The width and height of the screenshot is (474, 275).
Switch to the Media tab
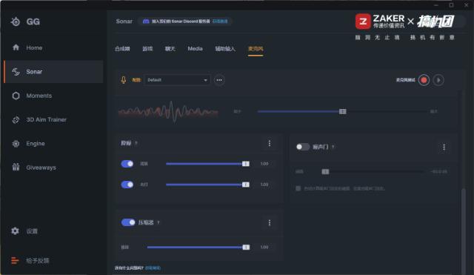click(x=195, y=48)
